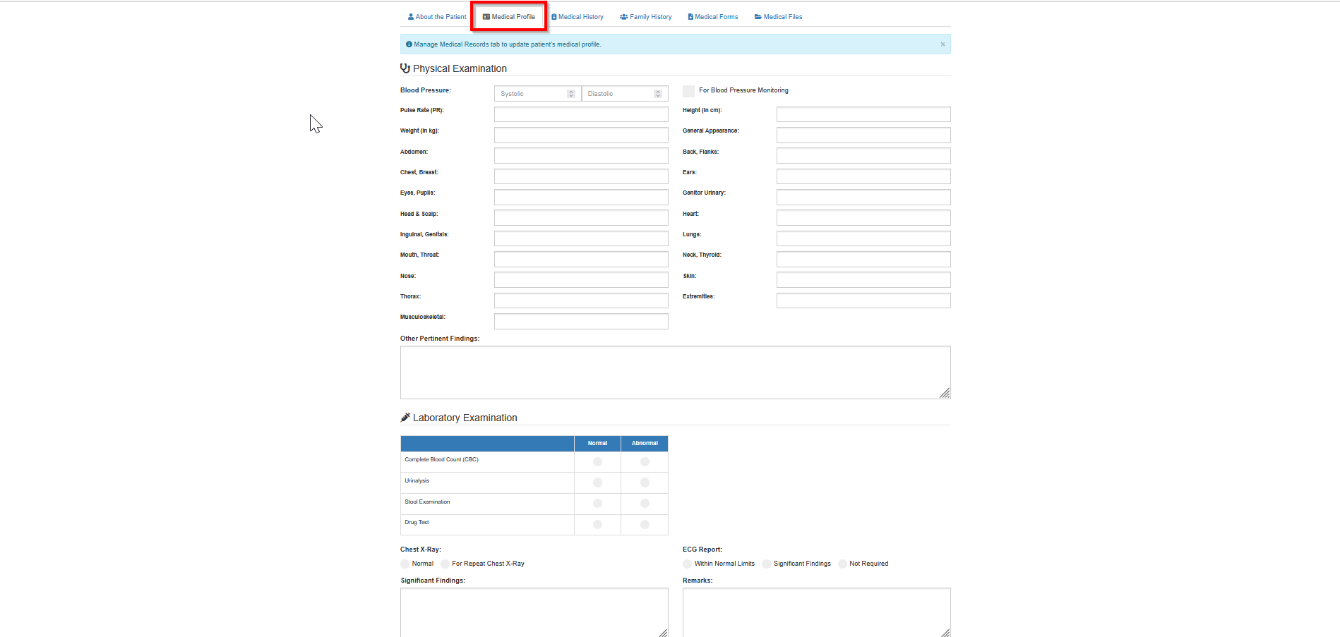Screen dimensions: 1340x637
Task: Switch to the Medical History tab
Action: point(578,17)
